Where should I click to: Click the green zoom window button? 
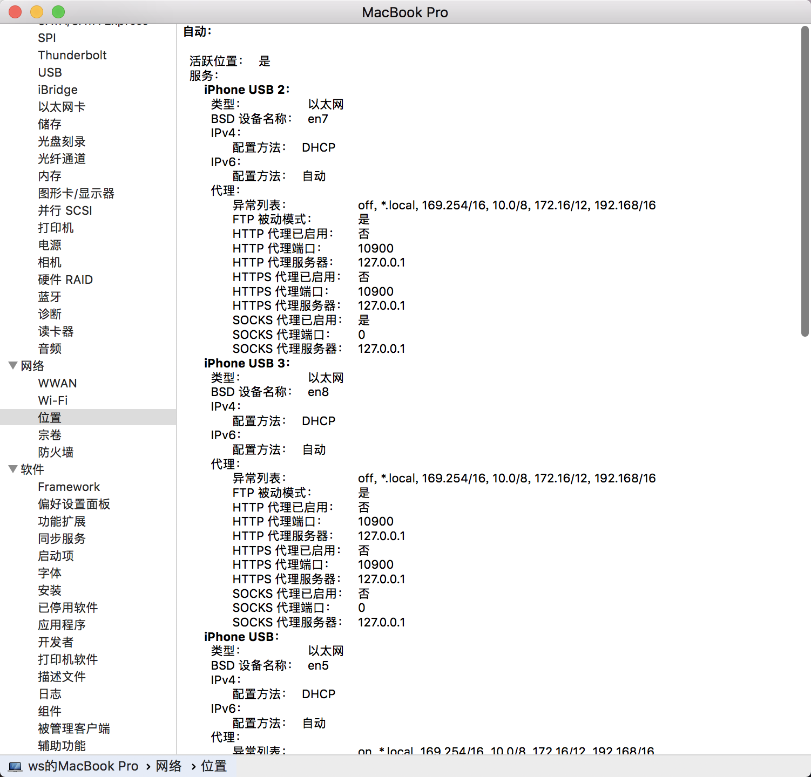tap(58, 12)
